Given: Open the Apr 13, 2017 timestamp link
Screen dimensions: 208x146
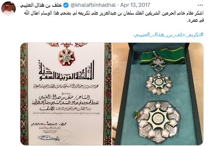Looking at the screenshot, I should [x=135, y=5].
